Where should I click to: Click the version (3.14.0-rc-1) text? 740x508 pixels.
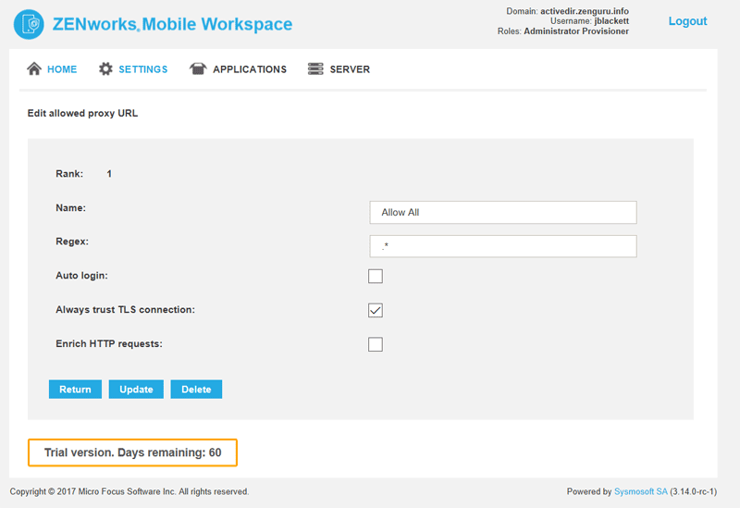pyautogui.click(x=693, y=491)
